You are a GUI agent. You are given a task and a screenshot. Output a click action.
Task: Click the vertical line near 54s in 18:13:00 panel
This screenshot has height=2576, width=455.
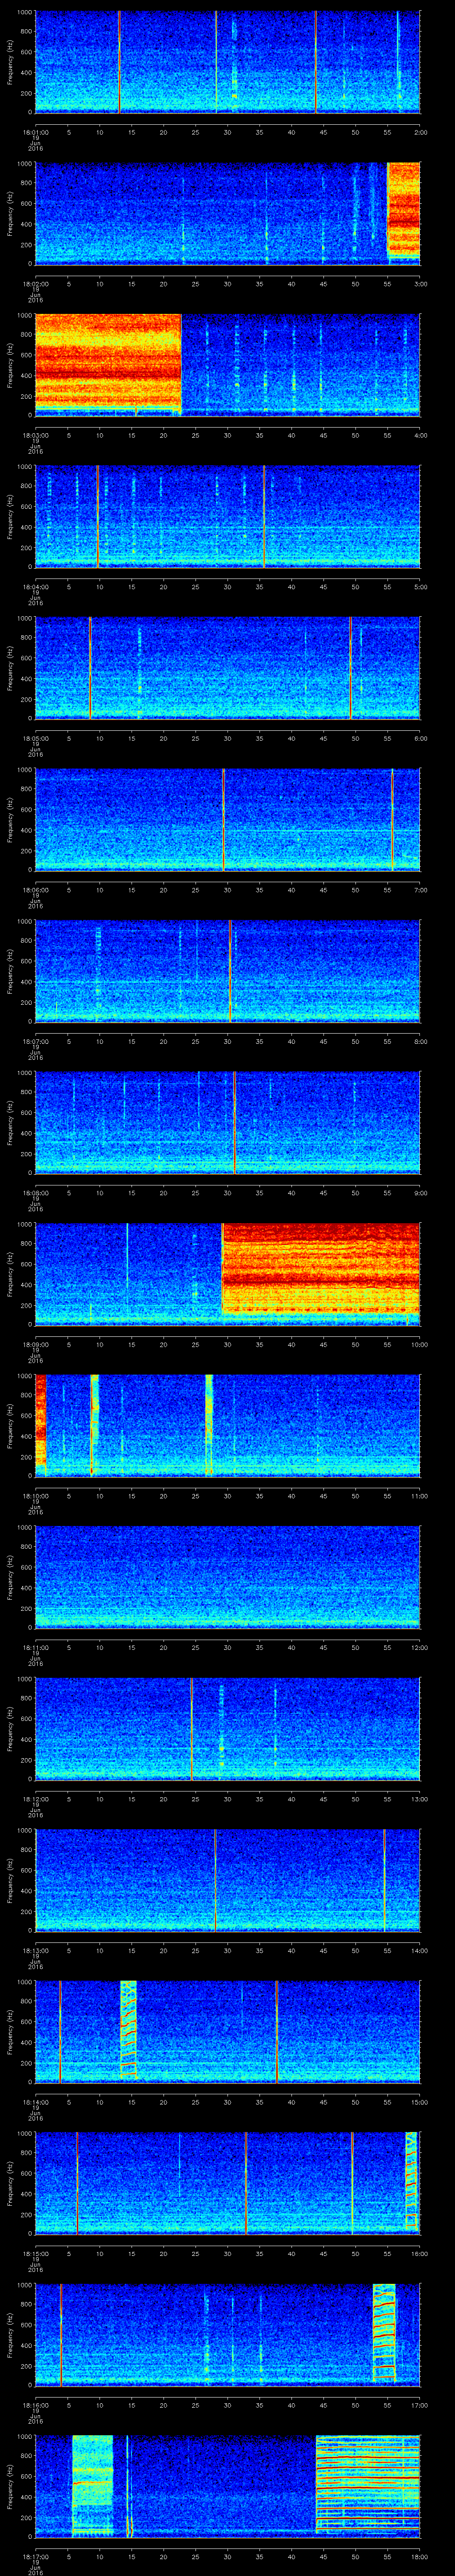pos(384,1877)
